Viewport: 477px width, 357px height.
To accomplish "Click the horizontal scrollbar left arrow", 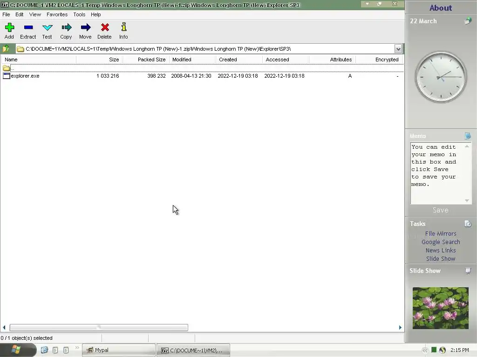I will point(4,327).
